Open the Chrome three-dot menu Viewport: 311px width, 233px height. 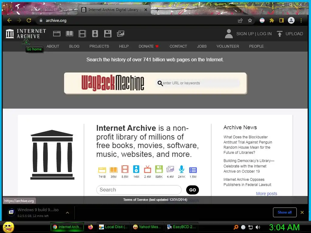coord(301,20)
